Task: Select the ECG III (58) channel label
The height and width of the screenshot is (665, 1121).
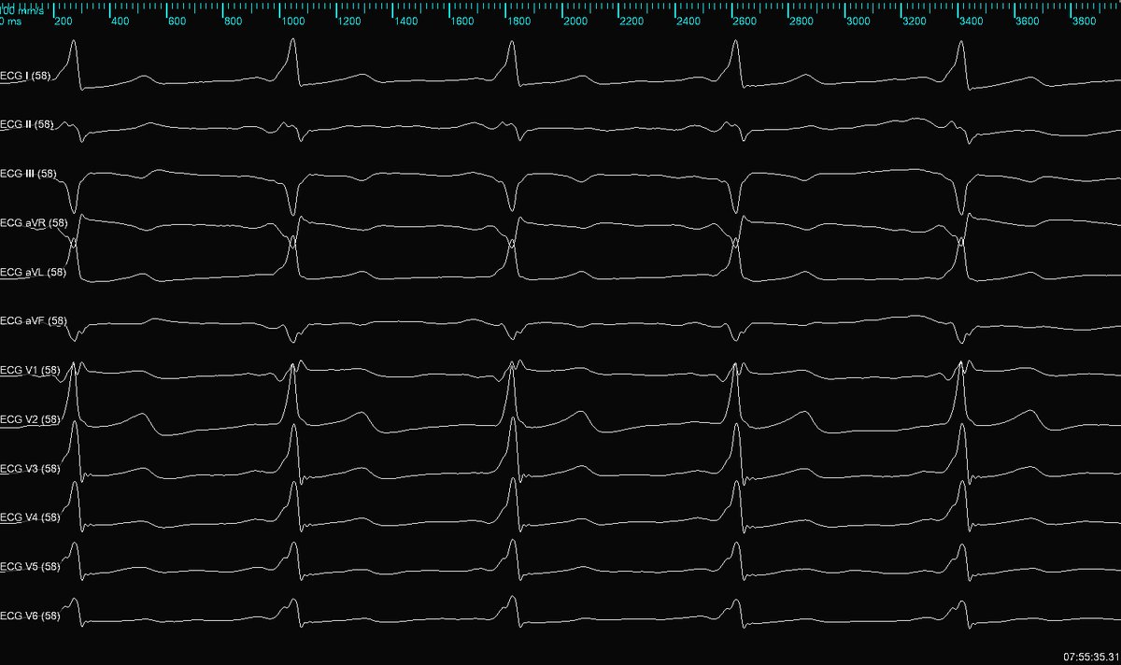Action: click(x=29, y=174)
